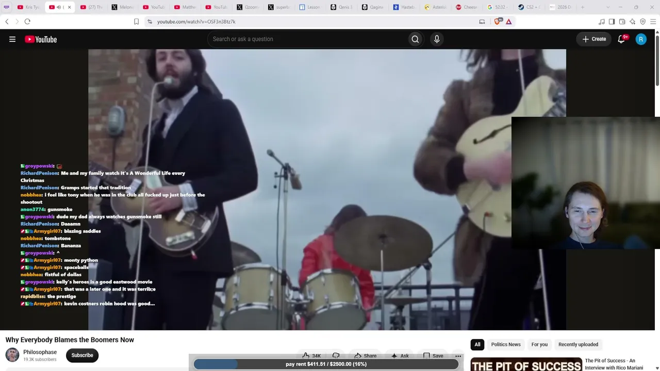Open the cast/screen icon in address bar
660x371 pixels.
pyautogui.click(x=482, y=22)
